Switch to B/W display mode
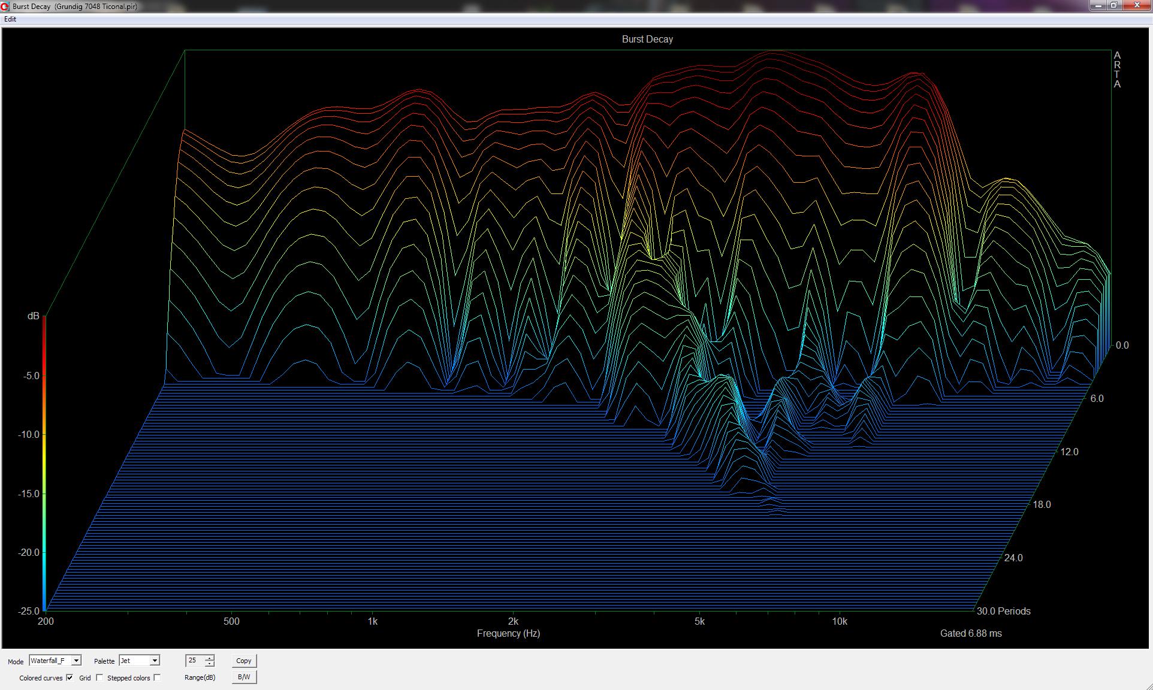This screenshot has width=1153, height=690. point(244,677)
